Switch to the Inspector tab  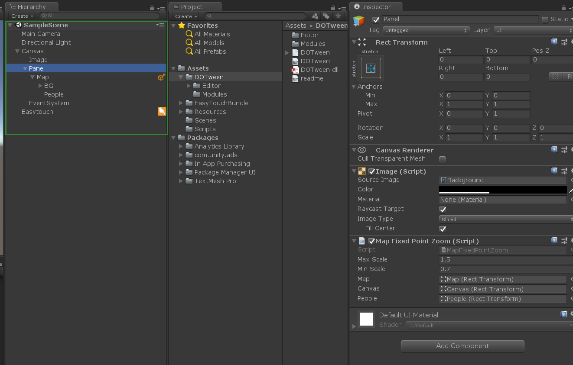click(375, 6)
